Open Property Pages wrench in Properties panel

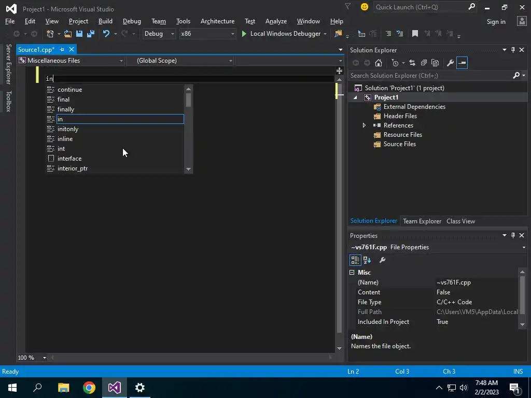382,260
